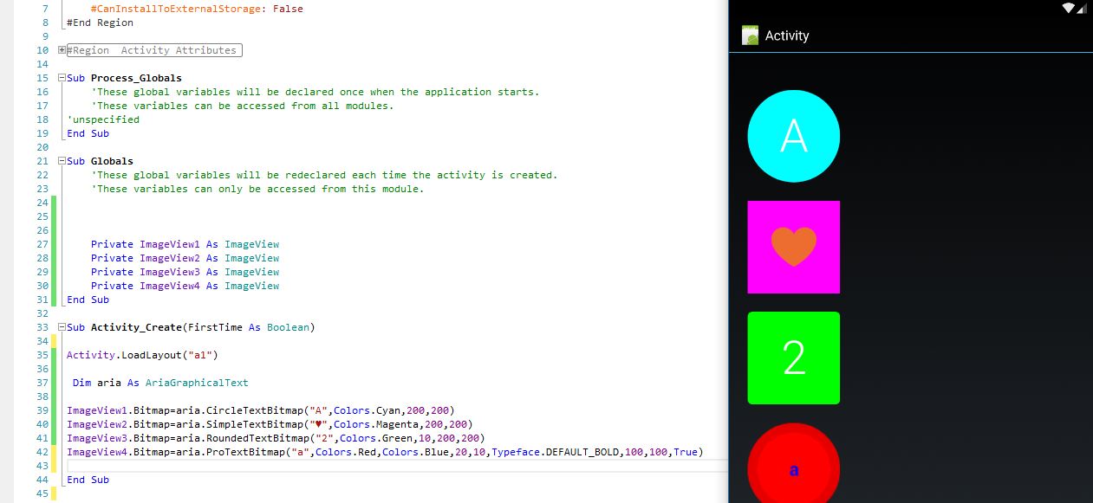Click the cellular signal status icon
The image size is (1093, 503).
[x=1081, y=8]
